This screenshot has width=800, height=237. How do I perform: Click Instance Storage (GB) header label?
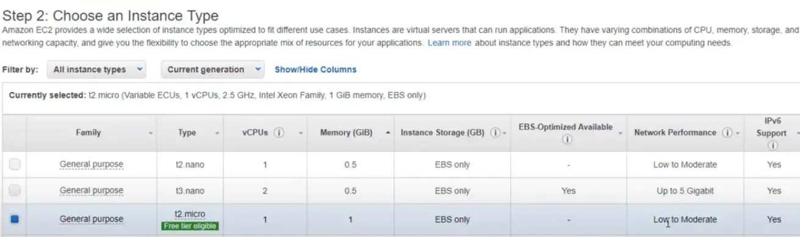(443, 133)
